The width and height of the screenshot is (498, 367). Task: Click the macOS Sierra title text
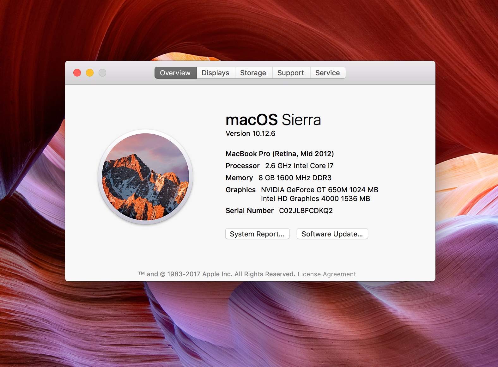[273, 120]
